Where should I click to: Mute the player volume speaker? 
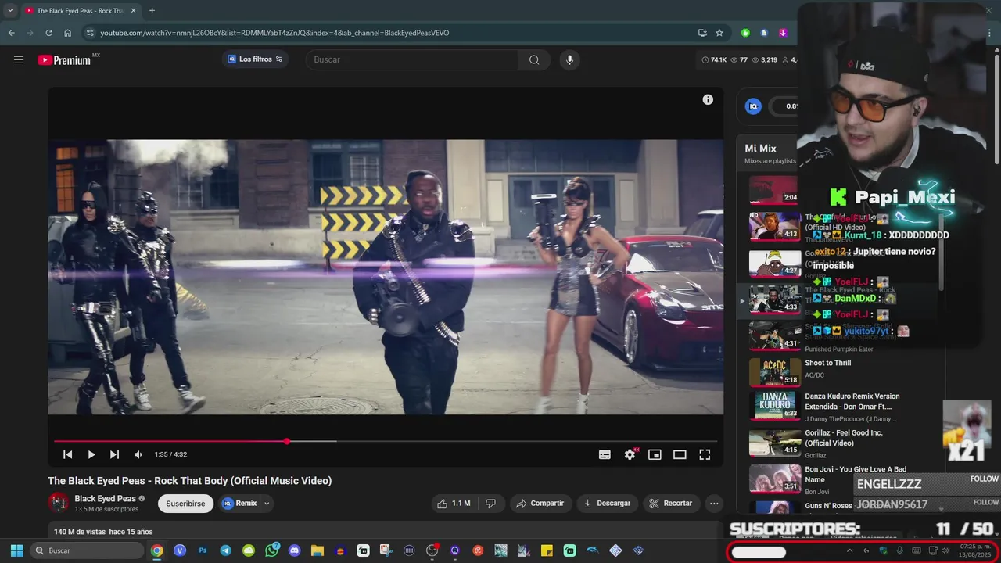click(x=138, y=454)
